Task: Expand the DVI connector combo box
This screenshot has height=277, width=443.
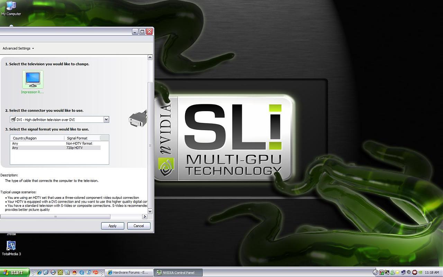Action: click(x=106, y=119)
